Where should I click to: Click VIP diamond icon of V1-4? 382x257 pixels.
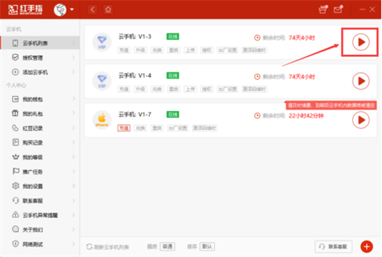pos(102,81)
